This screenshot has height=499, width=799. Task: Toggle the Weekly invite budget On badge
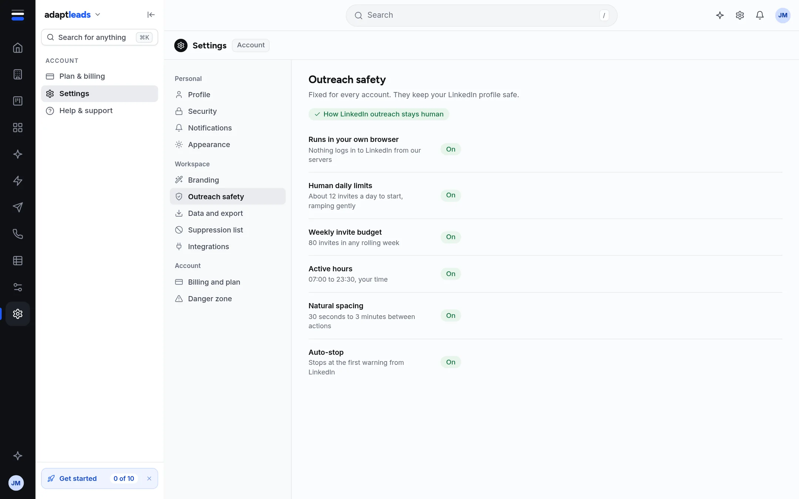[451, 237]
